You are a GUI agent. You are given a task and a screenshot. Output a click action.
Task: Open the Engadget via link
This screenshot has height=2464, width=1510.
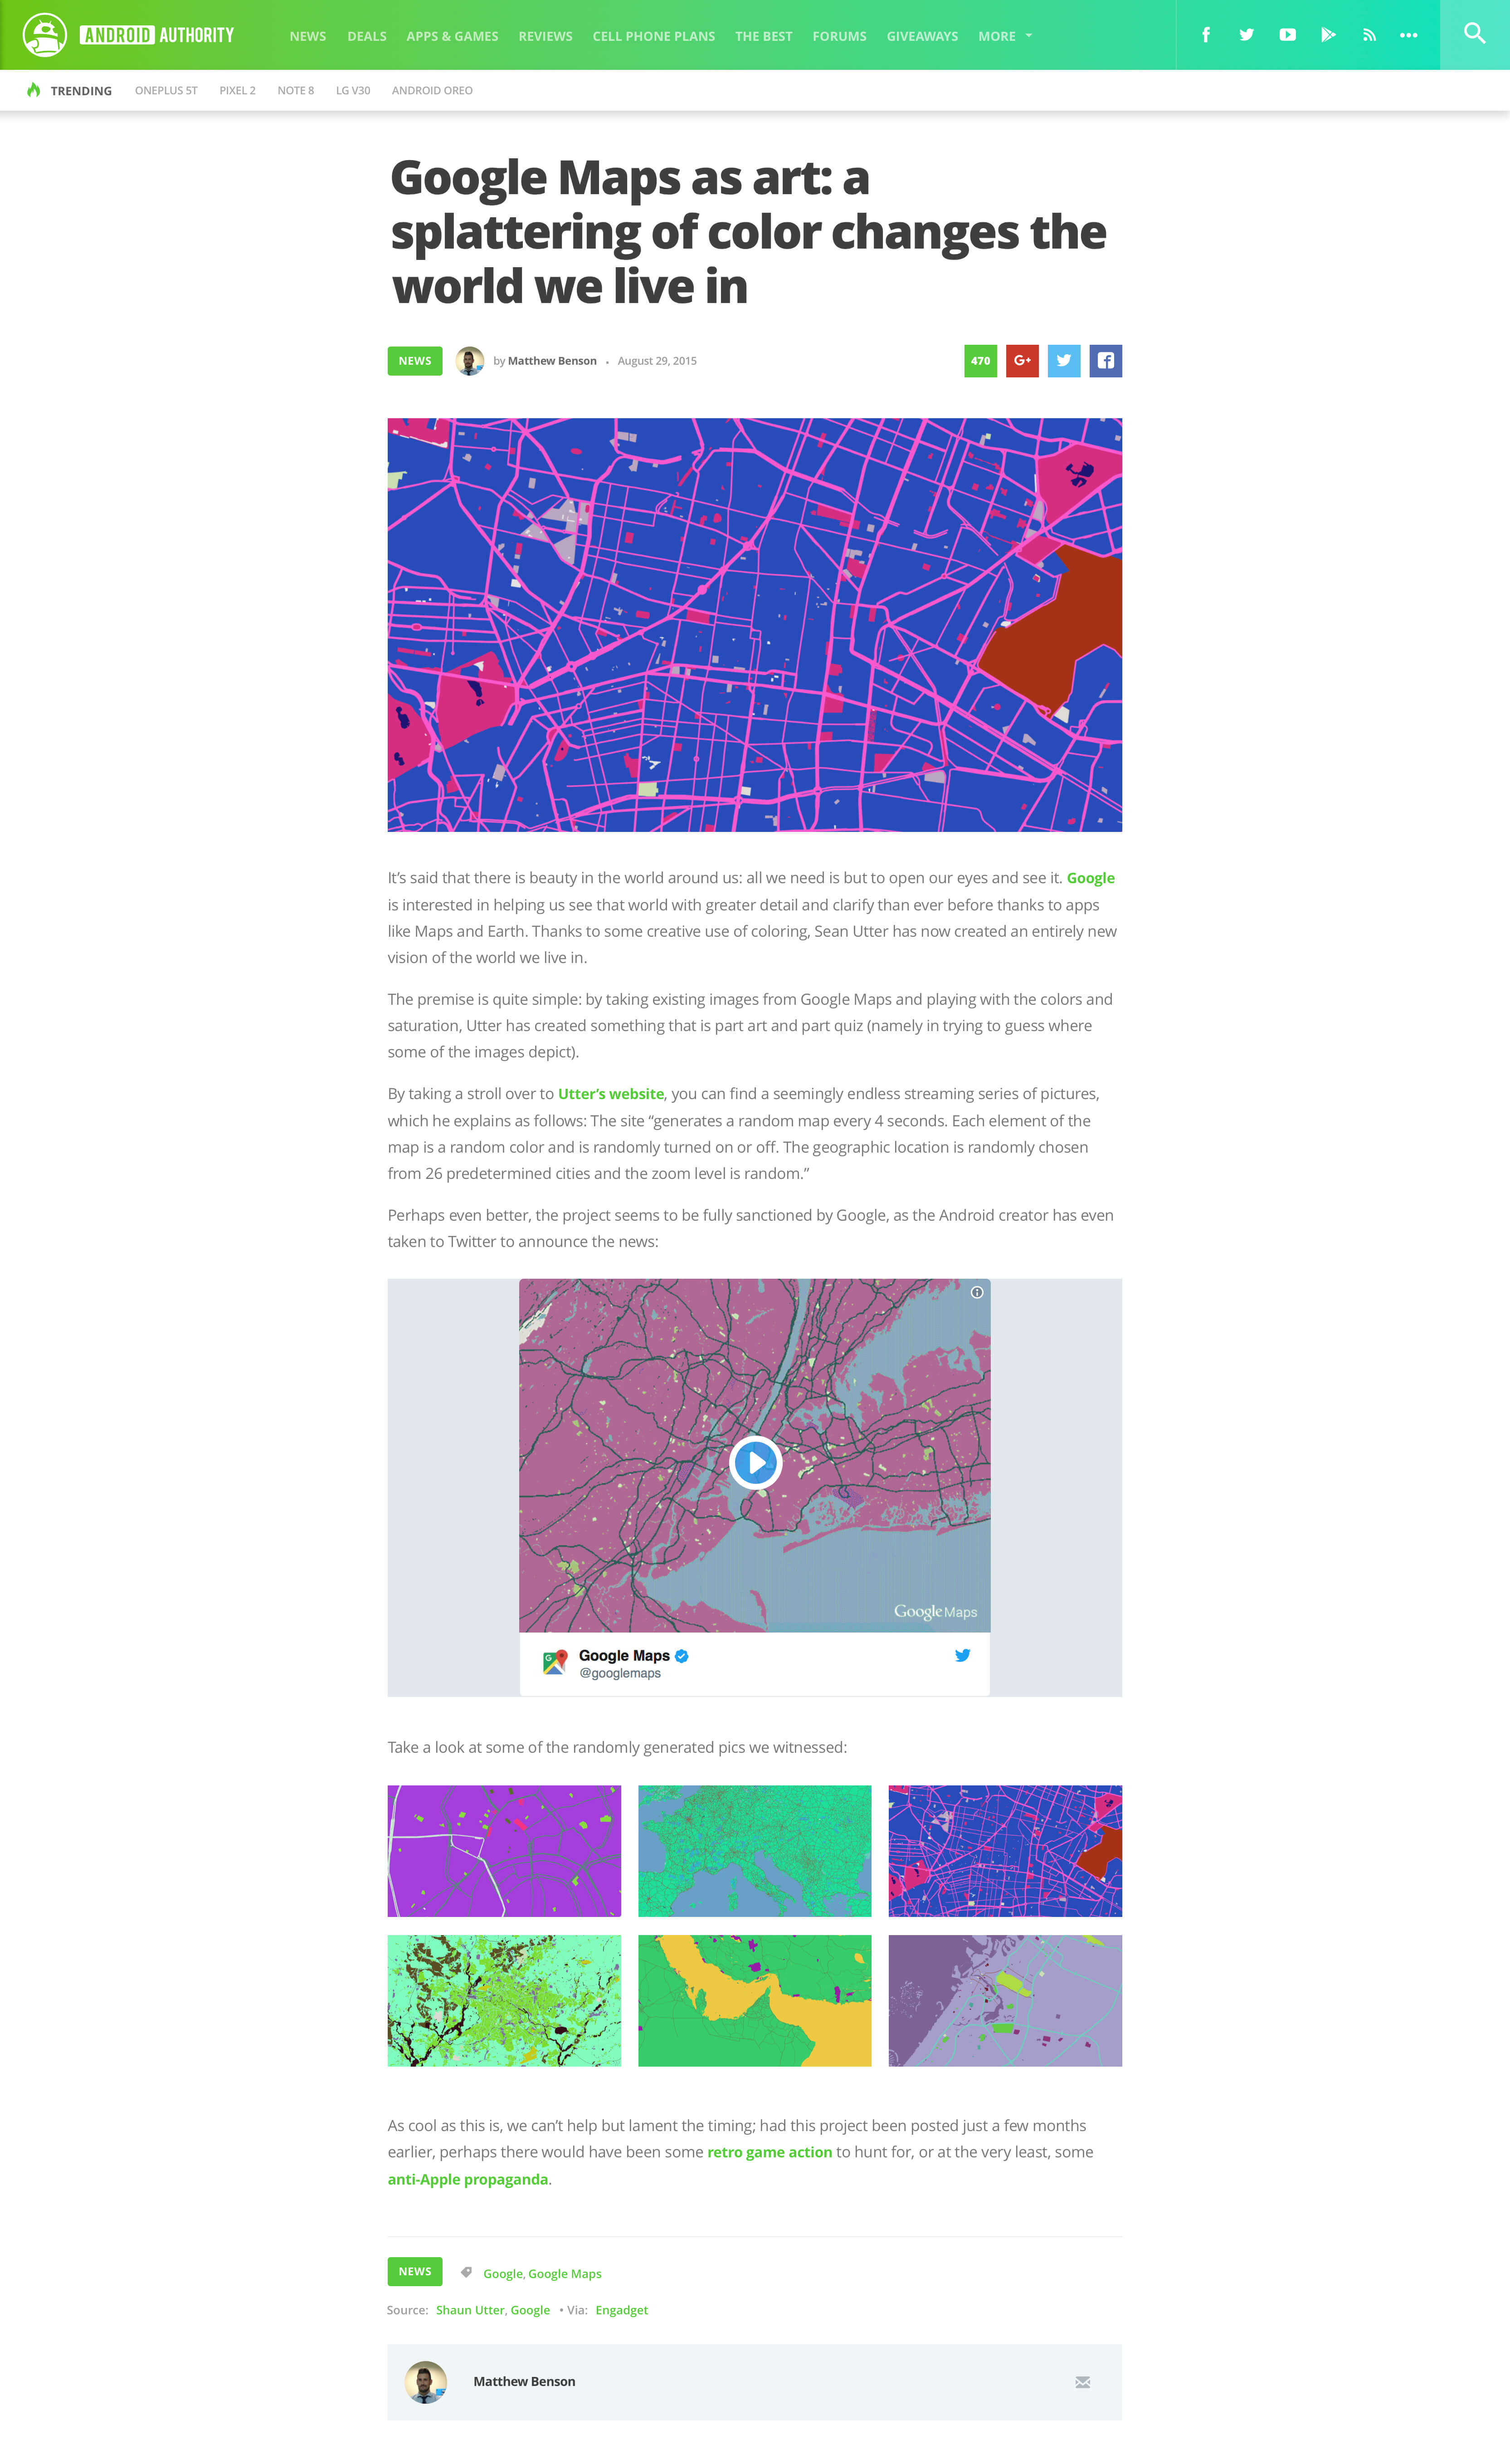coord(622,2310)
